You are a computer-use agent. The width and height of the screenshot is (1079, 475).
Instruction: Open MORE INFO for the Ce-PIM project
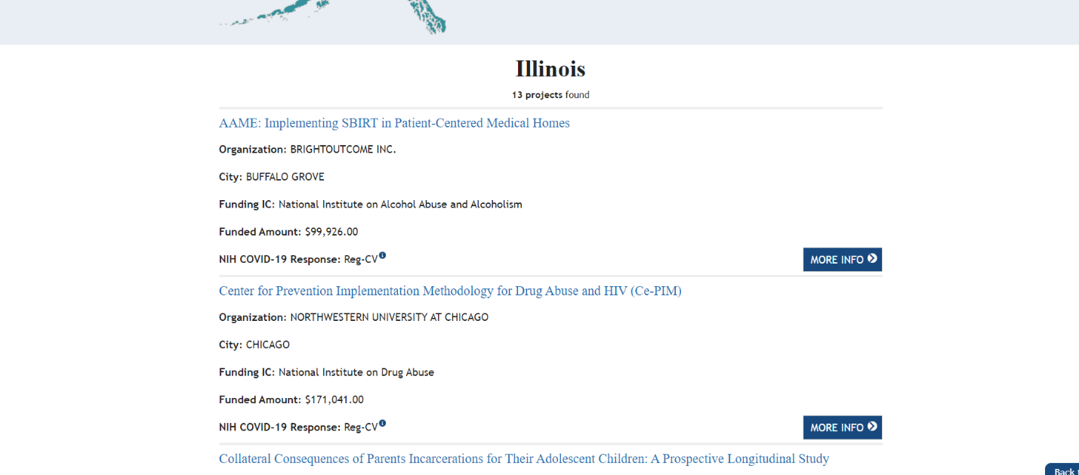(x=842, y=427)
